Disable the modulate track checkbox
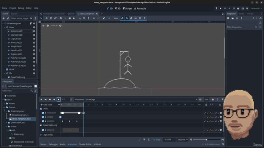The image size is (264, 148). [43, 113]
